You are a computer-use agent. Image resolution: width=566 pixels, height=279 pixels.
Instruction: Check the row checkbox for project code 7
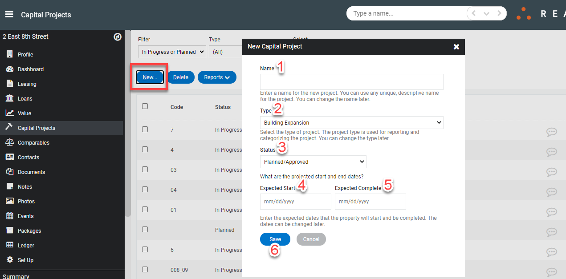[145, 129]
